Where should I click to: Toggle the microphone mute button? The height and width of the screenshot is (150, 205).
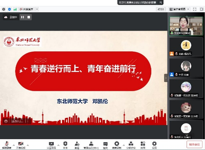click(x=6, y=145)
